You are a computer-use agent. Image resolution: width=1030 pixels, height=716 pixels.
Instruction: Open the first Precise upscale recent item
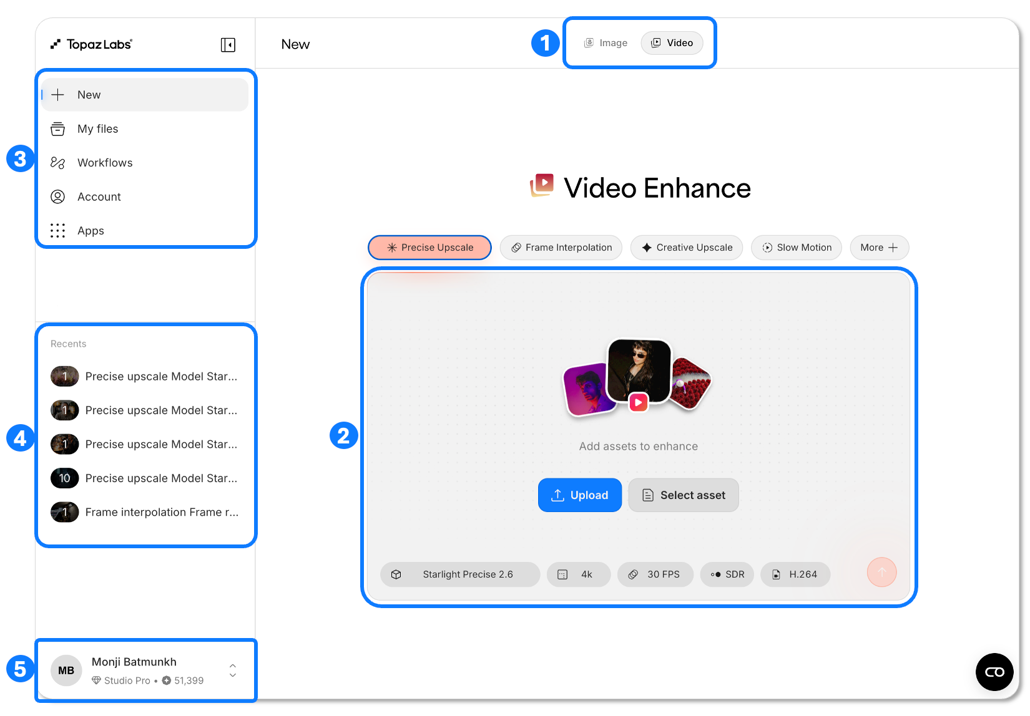pos(145,377)
